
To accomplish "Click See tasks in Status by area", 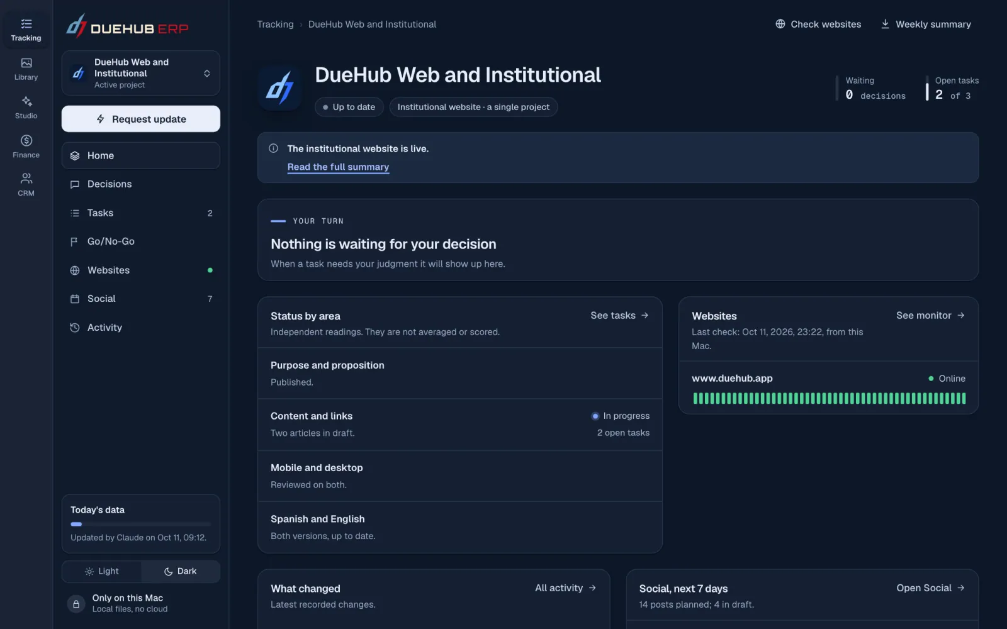I will [619, 315].
